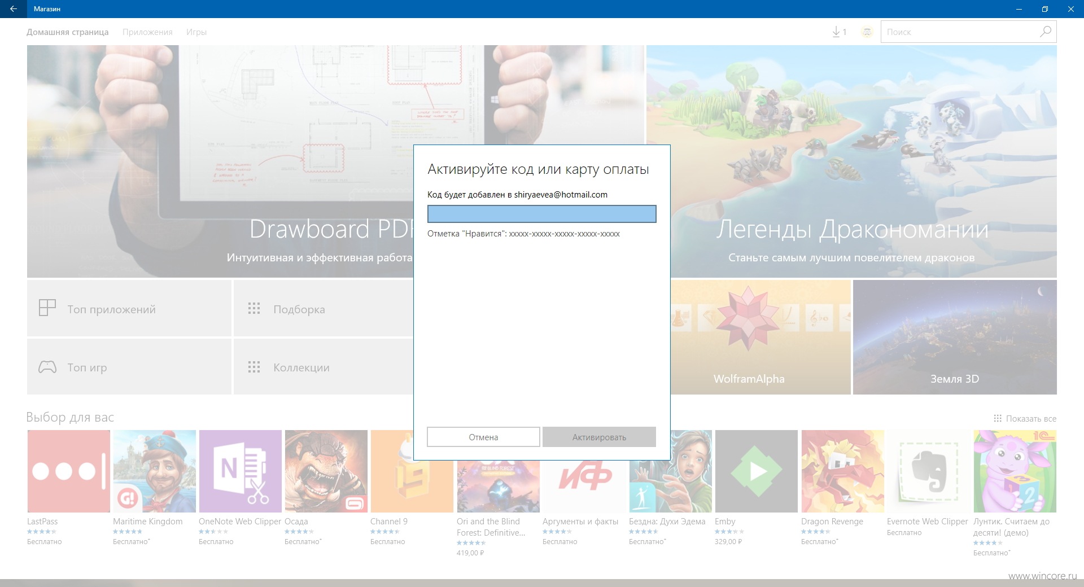Open Лунтик. Считаем до десяти icon
1084x587 pixels.
coord(1015,471)
